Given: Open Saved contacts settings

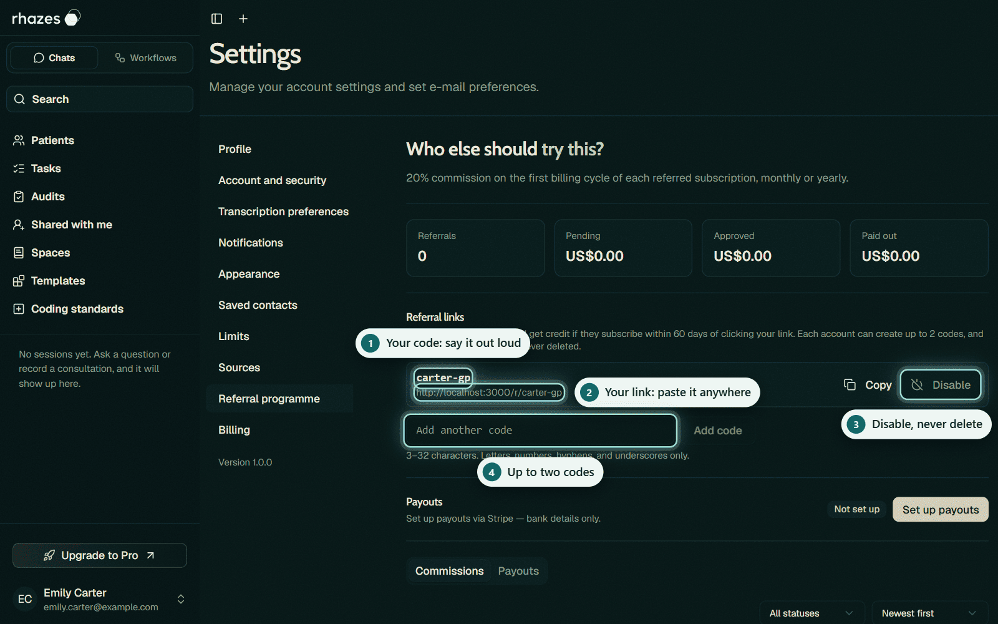Looking at the screenshot, I should pyautogui.click(x=279, y=305).
